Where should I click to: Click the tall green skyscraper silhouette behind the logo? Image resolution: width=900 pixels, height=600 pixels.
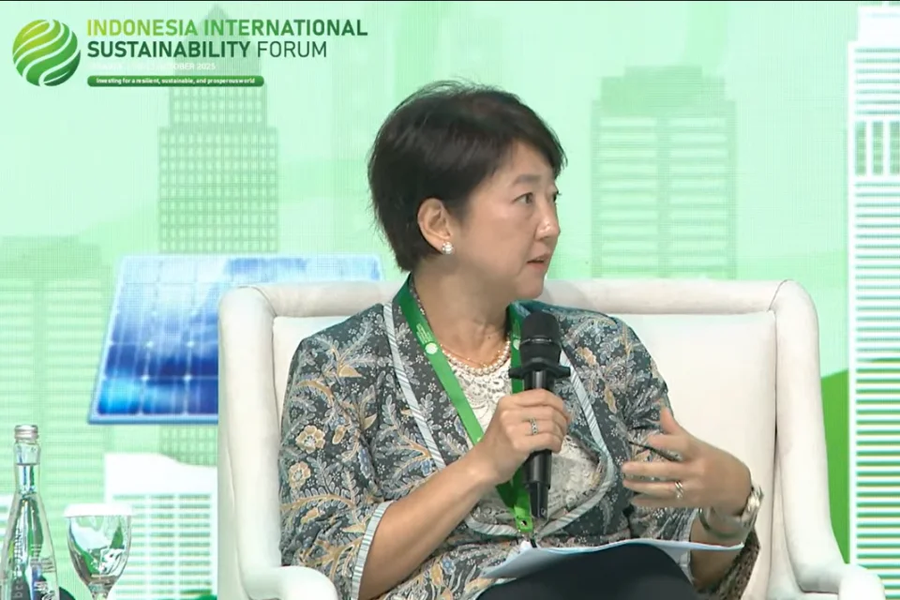click(217, 159)
